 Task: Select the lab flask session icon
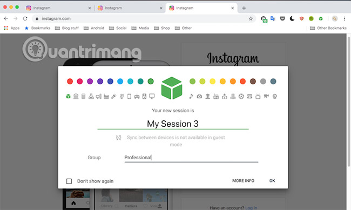91,97
